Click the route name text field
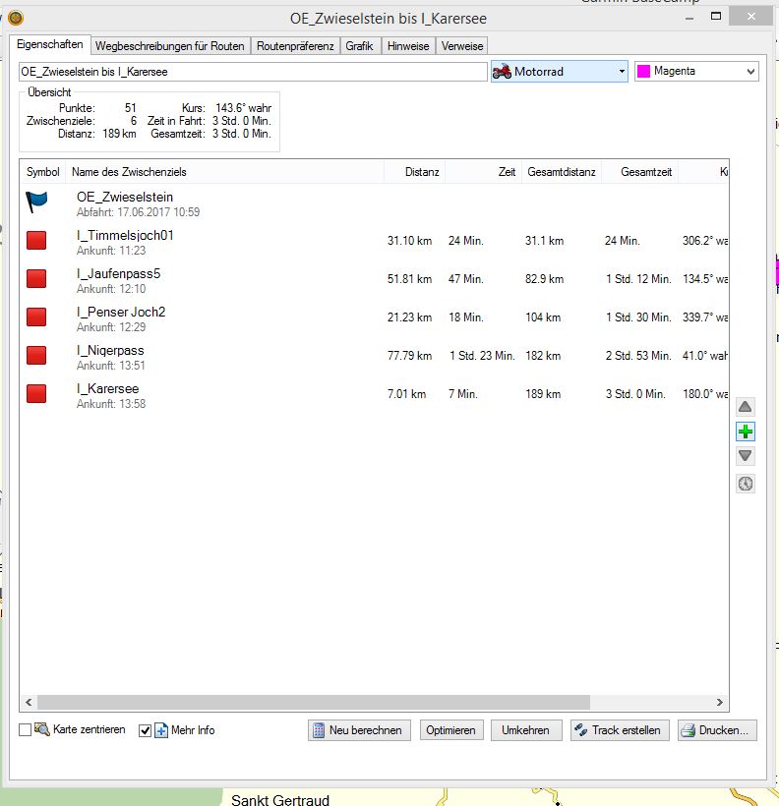This screenshot has height=806, width=779. pyautogui.click(x=253, y=72)
